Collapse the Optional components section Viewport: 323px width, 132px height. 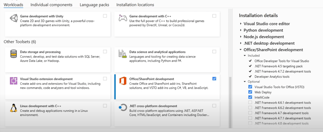tap(245, 82)
